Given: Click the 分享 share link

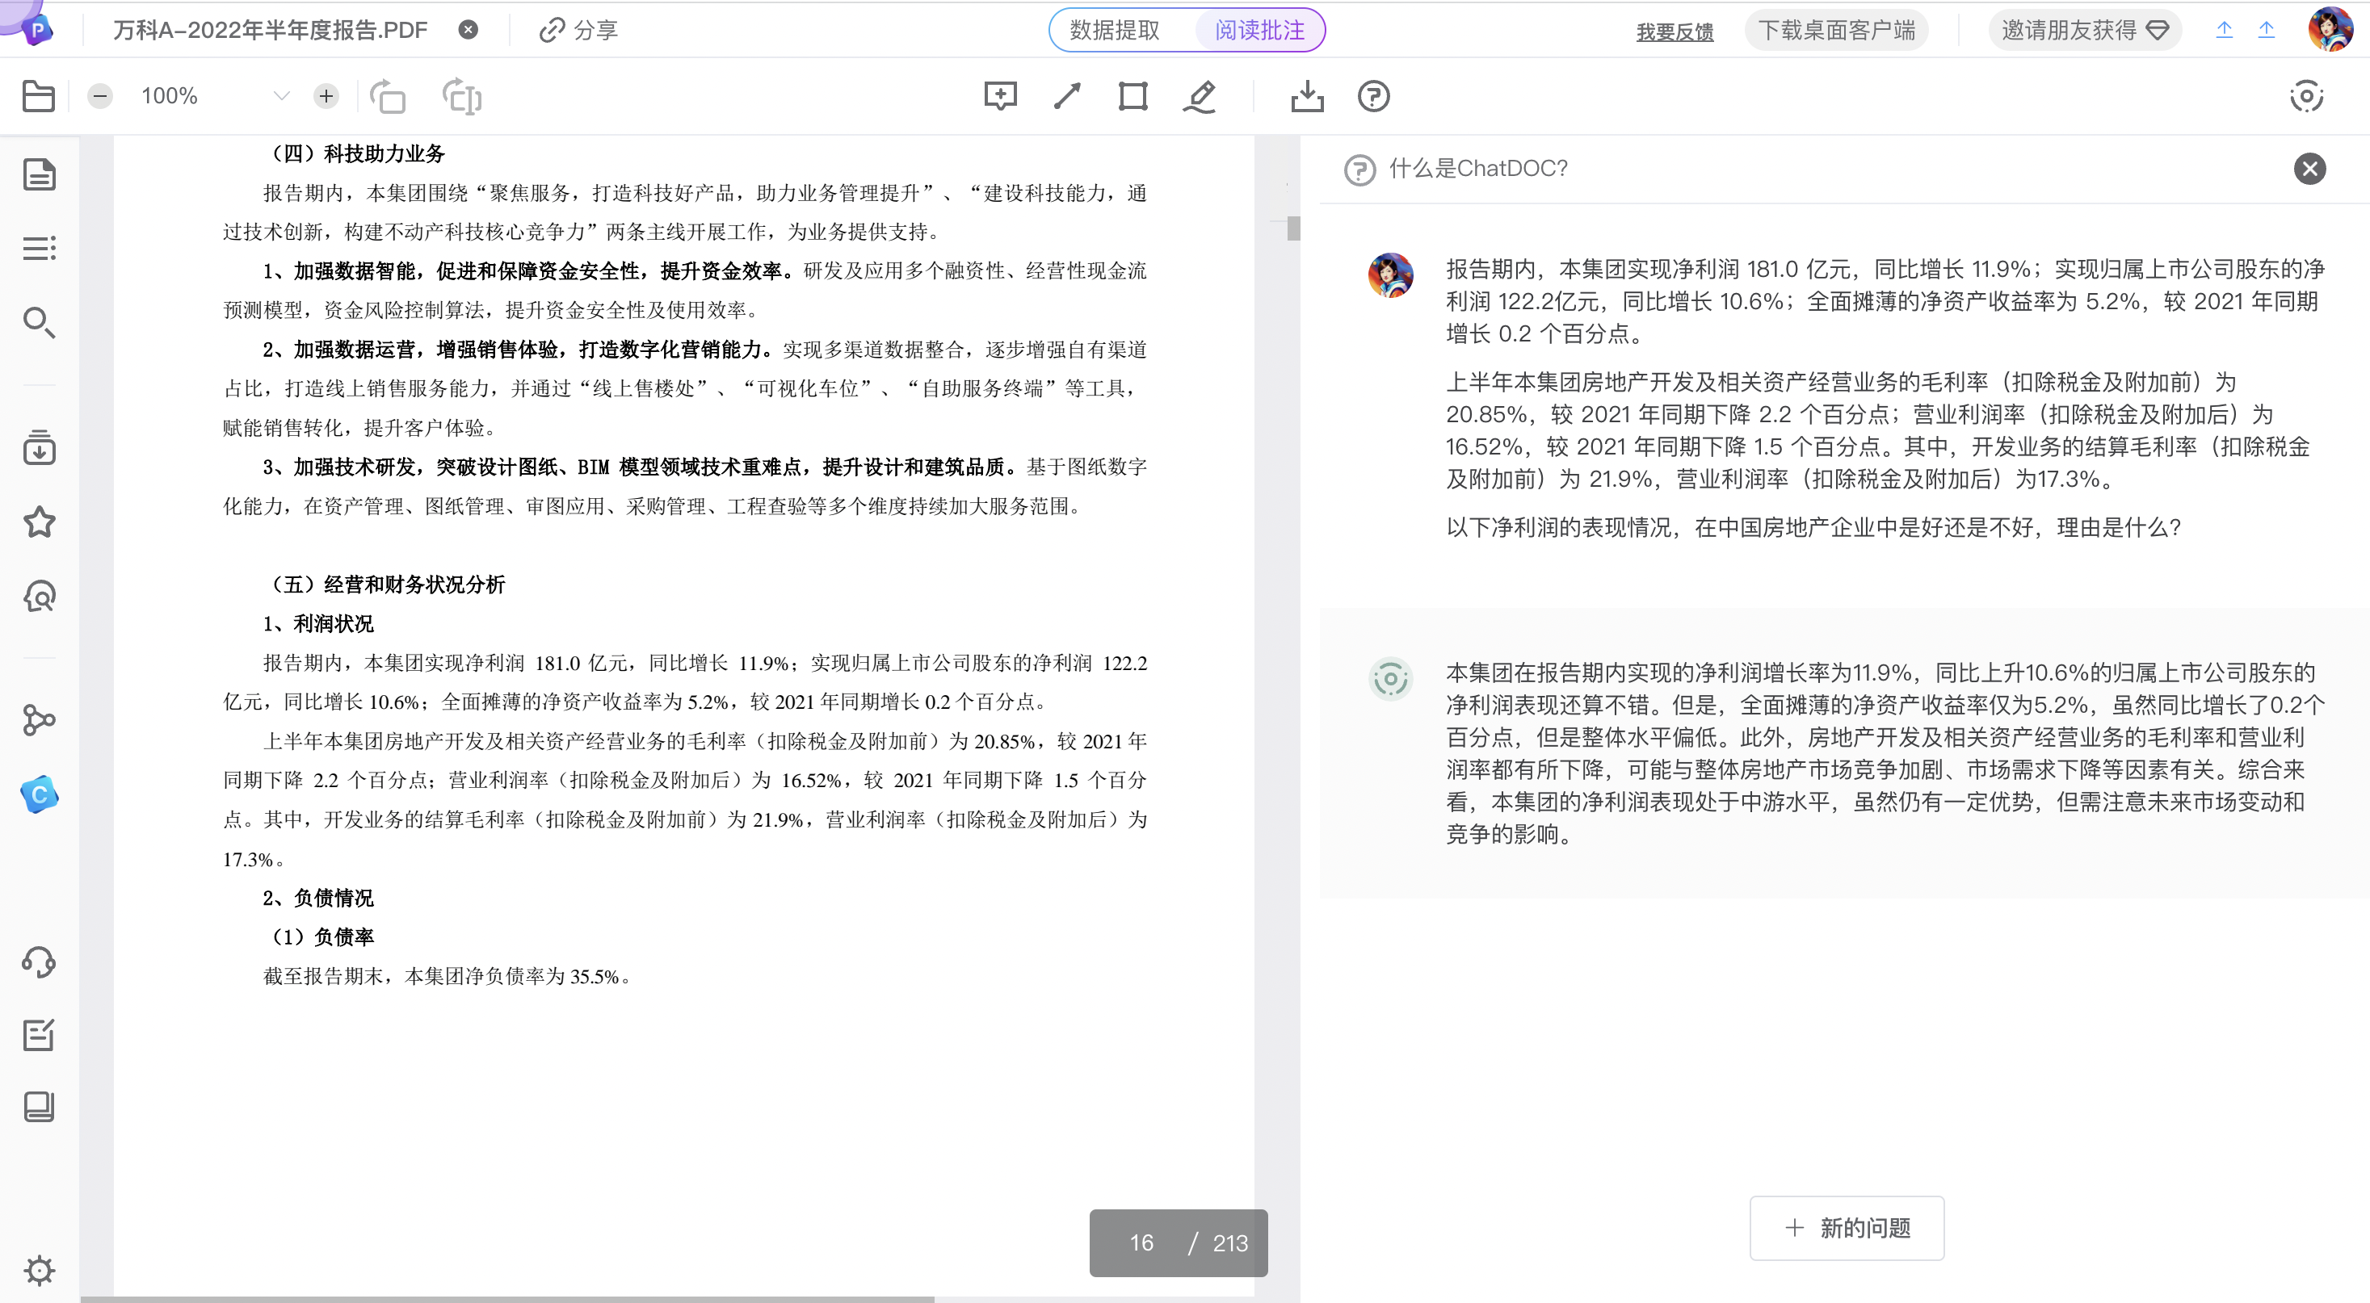Looking at the screenshot, I should [578, 31].
